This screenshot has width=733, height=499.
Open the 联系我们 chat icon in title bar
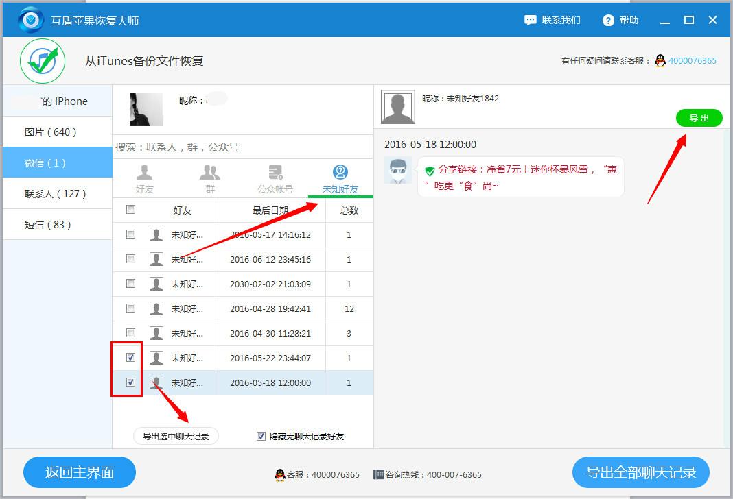click(531, 20)
